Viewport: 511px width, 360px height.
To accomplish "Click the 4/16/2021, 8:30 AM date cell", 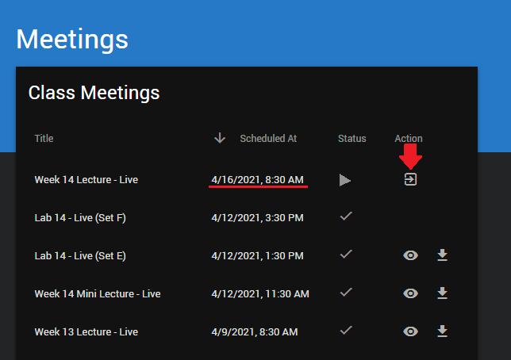I will [x=257, y=180].
